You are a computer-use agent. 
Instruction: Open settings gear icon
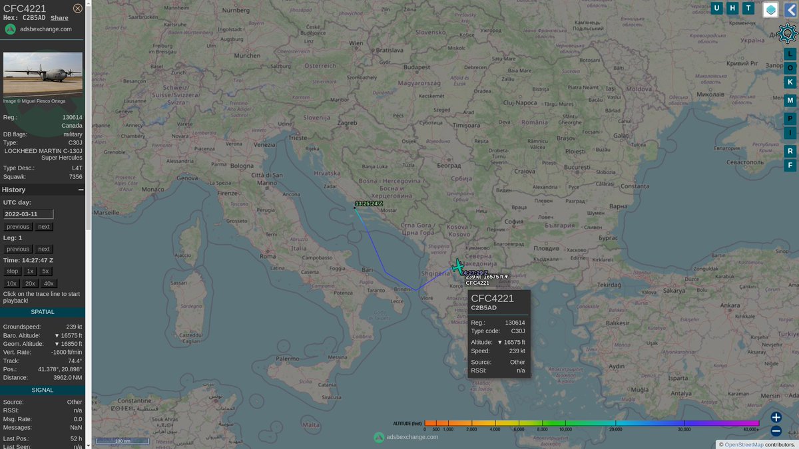coord(787,33)
